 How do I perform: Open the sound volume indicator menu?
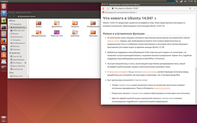click(x=185, y=1)
